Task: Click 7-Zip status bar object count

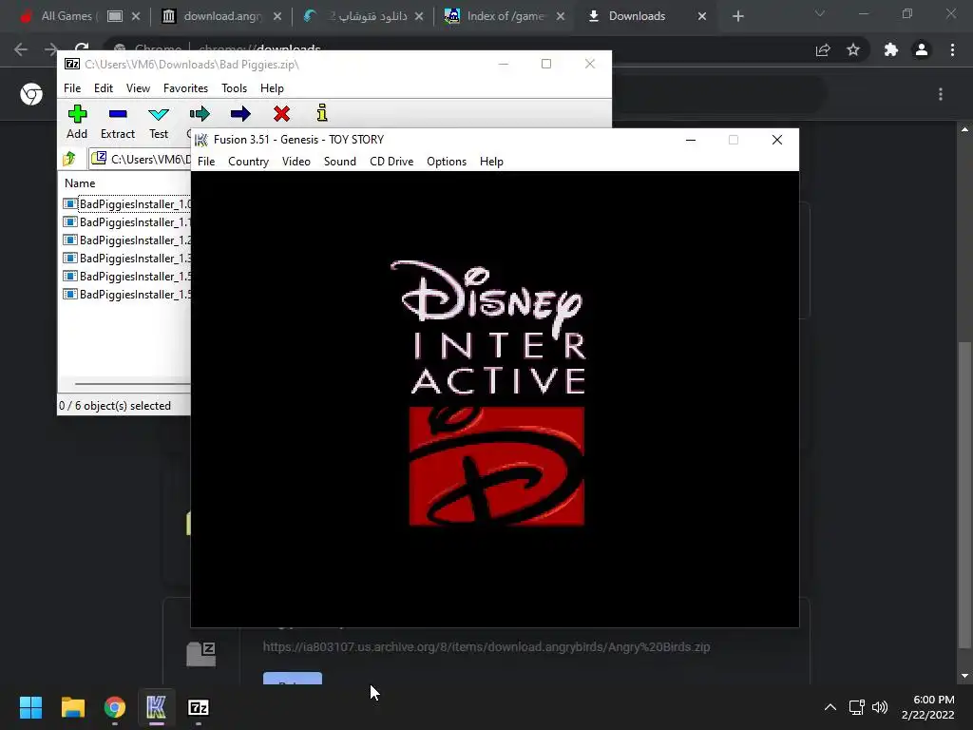Action: tap(115, 405)
